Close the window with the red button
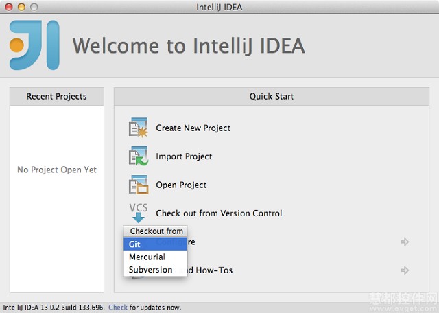 (9, 7)
